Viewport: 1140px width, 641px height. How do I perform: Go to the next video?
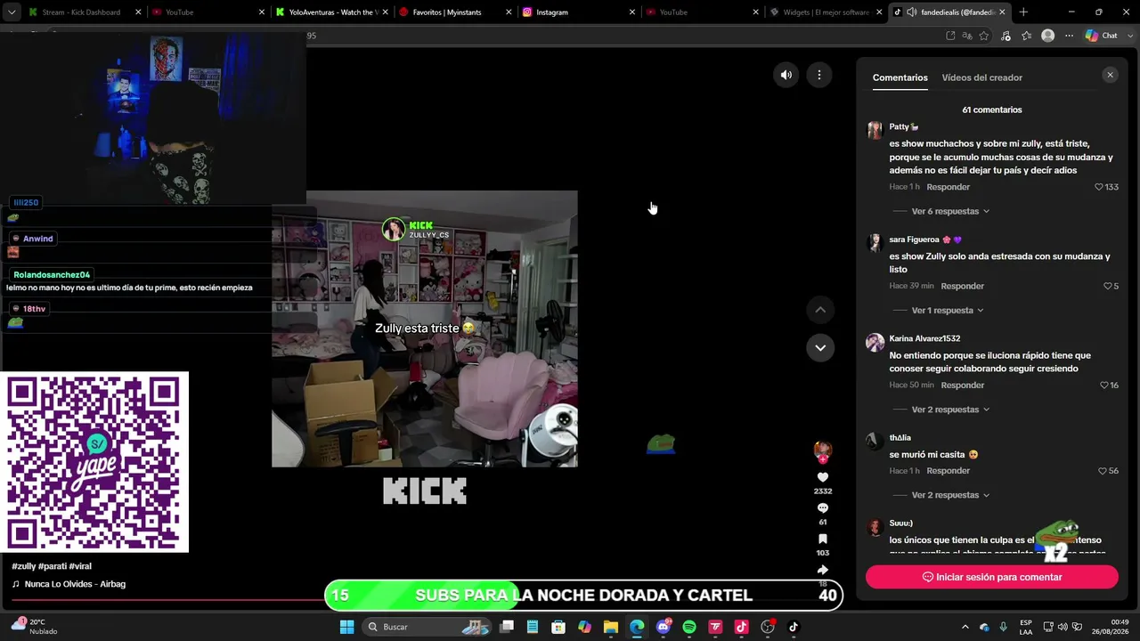[x=820, y=347]
